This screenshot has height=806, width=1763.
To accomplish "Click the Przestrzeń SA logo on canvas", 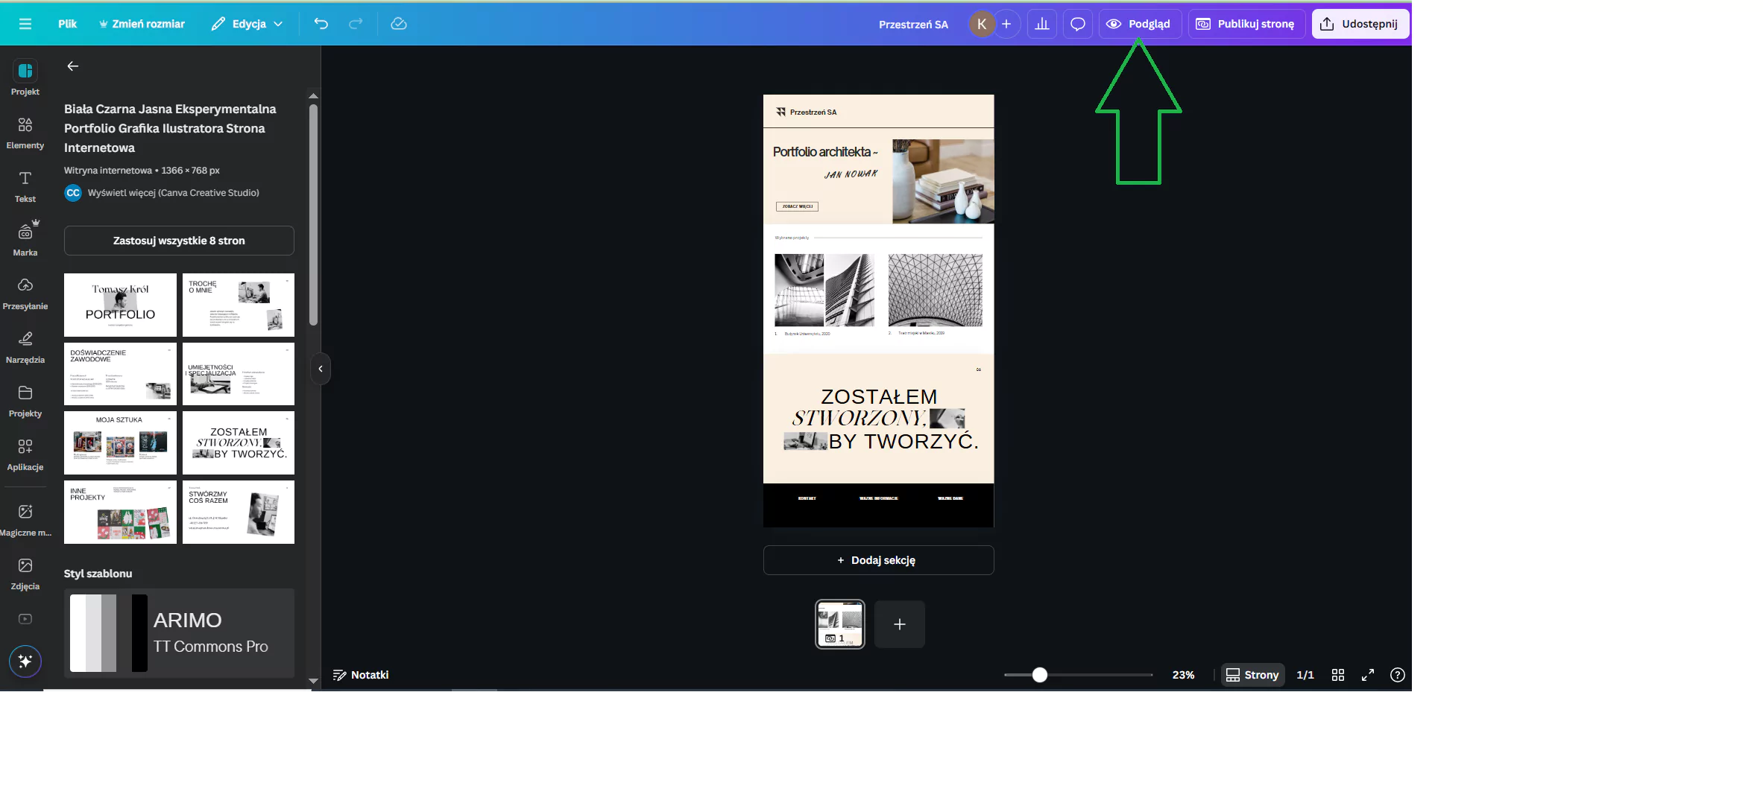I will [x=807, y=112].
